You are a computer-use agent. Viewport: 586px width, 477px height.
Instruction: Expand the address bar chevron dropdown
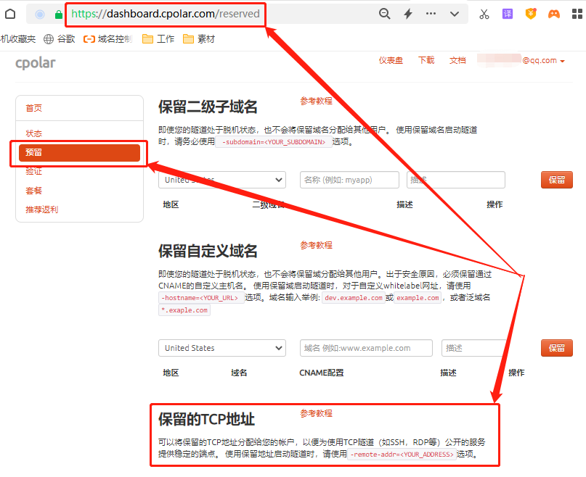(455, 14)
